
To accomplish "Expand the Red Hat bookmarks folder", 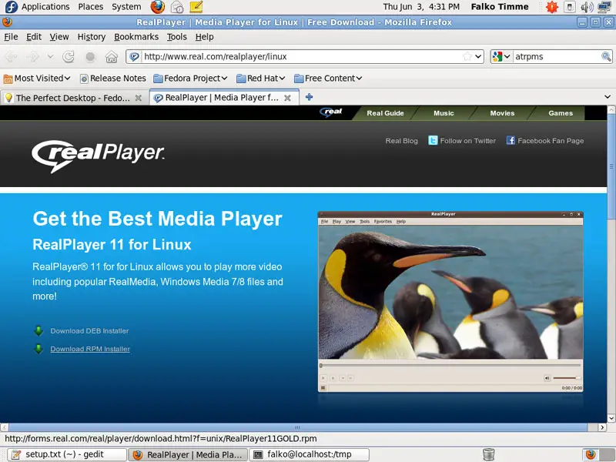I will tap(261, 79).
